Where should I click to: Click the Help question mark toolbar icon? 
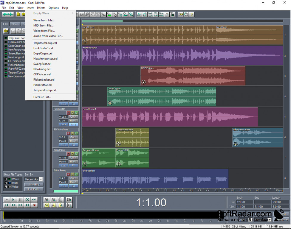(192, 14)
